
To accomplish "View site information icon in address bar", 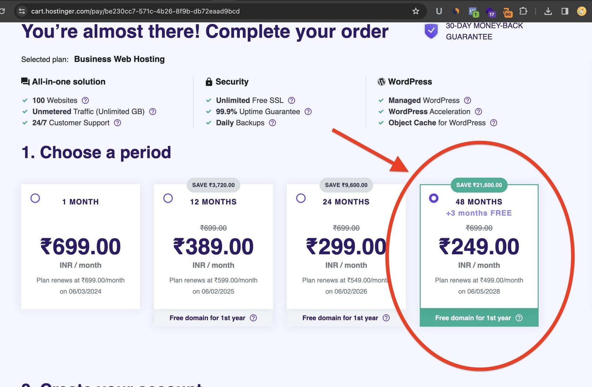I will point(22,11).
